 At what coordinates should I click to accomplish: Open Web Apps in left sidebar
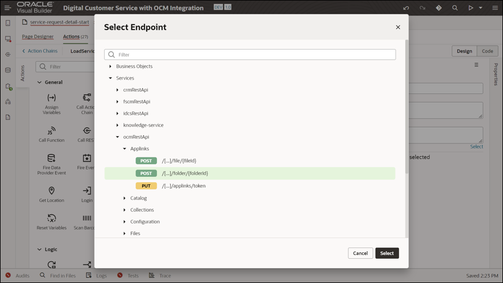pyautogui.click(x=8, y=39)
